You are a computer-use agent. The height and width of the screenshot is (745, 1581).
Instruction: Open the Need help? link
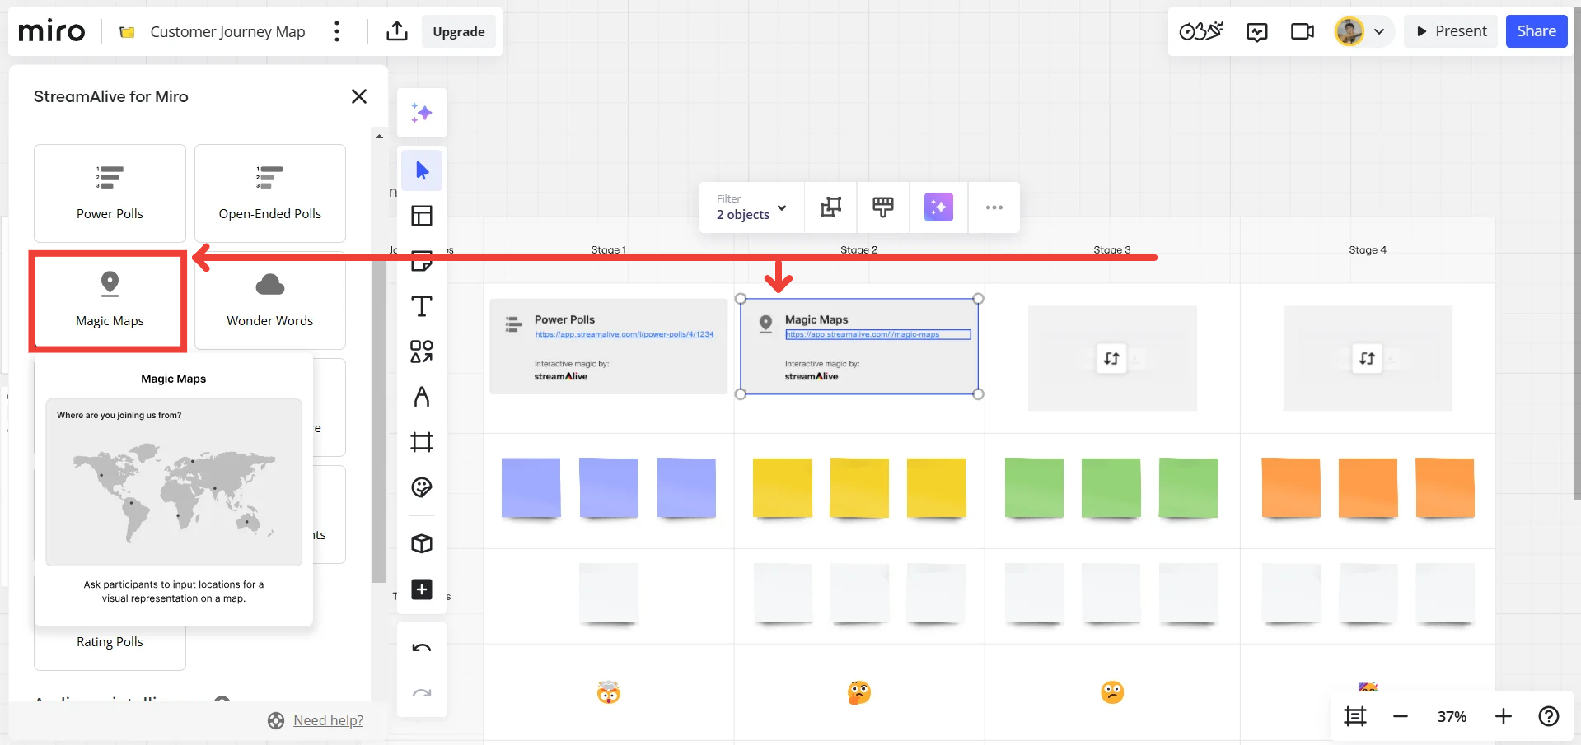328,720
